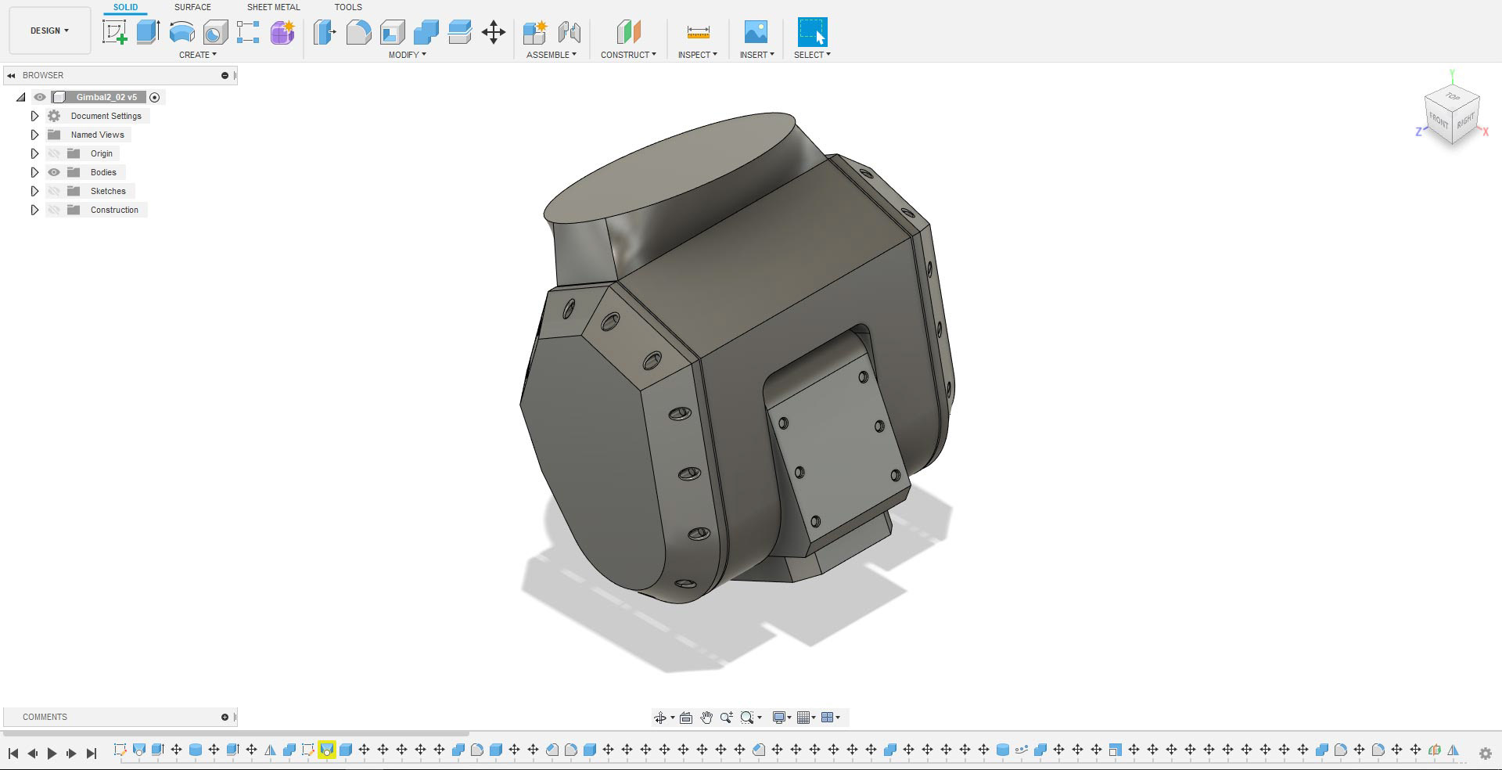Jump to timeline end
The width and height of the screenshot is (1502, 770).
[x=92, y=754]
